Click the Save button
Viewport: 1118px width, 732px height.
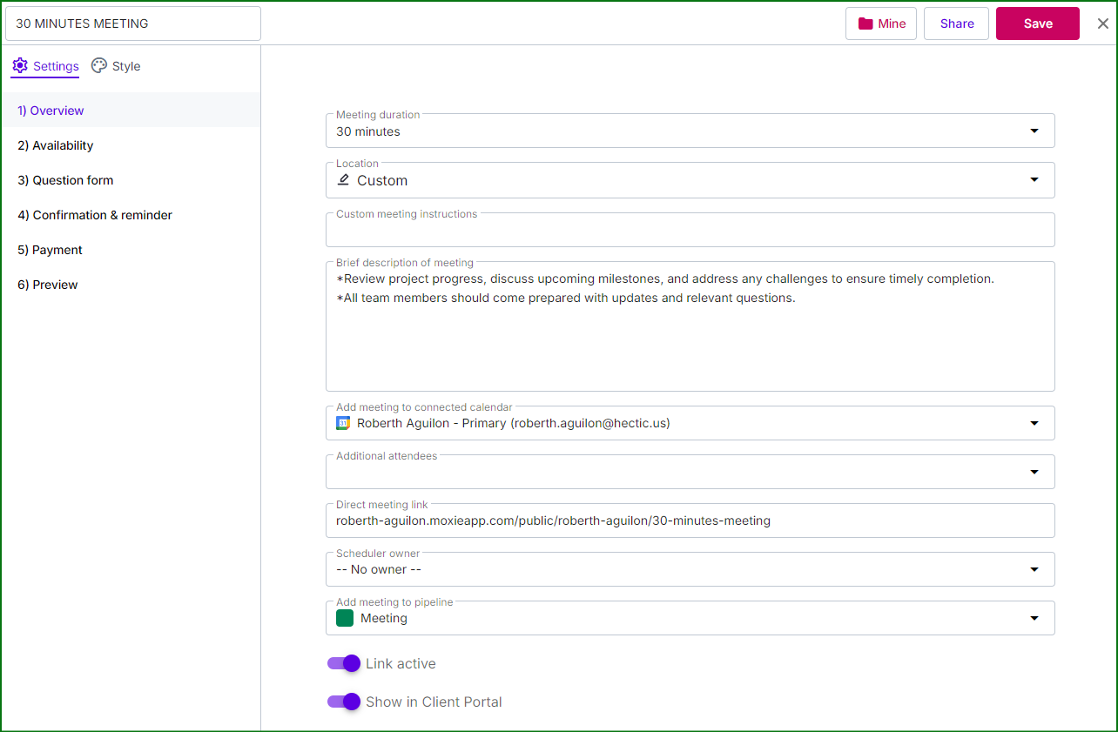[x=1037, y=24]
